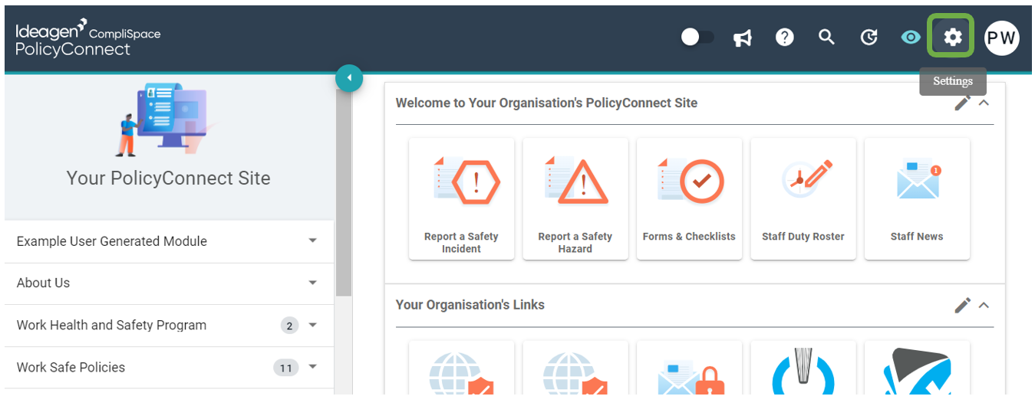Collapse the sidebar with teal arrow button
This screenshot has width=1035, height=406.
(349, 78)
